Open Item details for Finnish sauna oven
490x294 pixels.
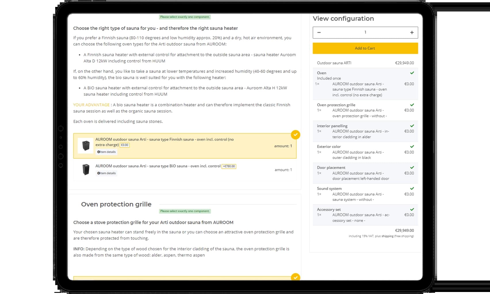pos(106,152)
